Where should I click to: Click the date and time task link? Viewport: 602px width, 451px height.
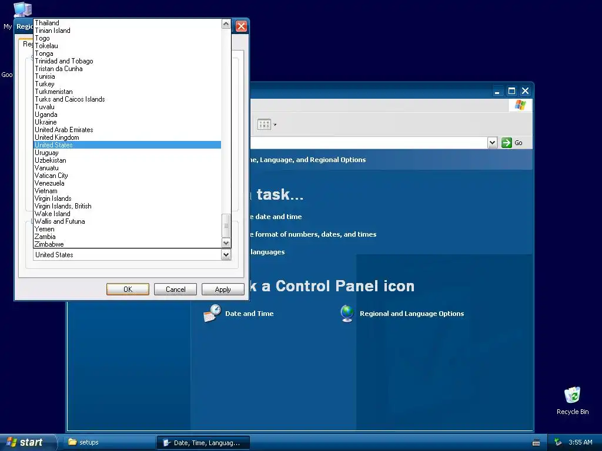[x=275, y=217]
